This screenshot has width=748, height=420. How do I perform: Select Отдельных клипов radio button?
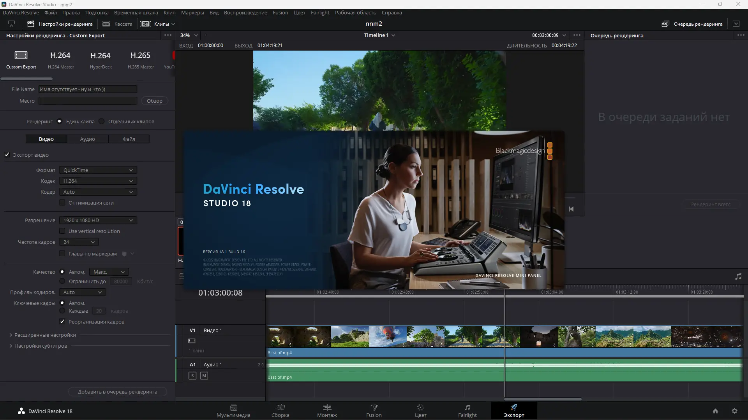coord(102,121)
